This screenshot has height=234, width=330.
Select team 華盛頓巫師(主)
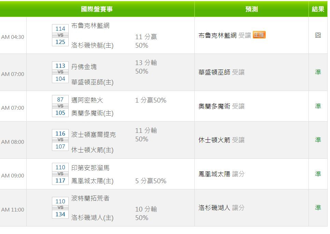(x=92, y=82)
